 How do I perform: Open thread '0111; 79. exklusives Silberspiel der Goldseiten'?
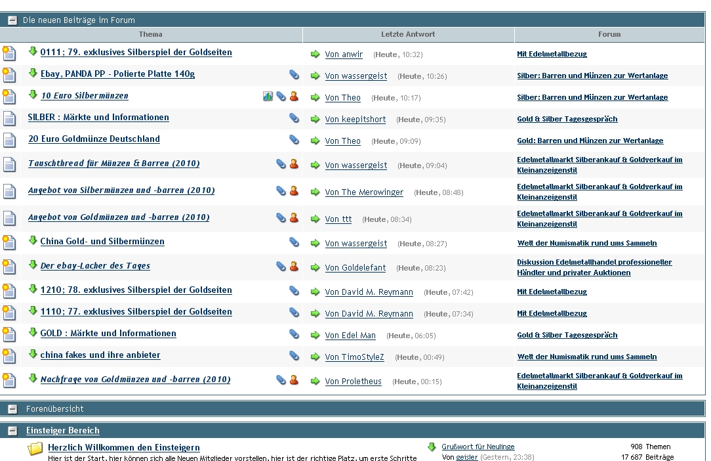[136, 53]
